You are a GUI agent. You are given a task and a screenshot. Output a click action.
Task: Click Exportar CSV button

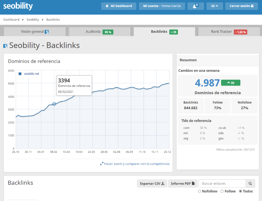coord(152,183)
